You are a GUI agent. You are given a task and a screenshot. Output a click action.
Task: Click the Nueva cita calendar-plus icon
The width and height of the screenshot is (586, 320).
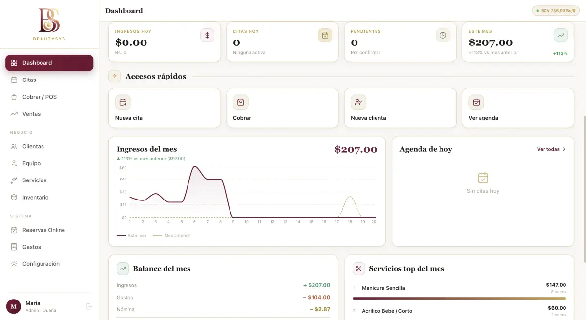point(123,102)
